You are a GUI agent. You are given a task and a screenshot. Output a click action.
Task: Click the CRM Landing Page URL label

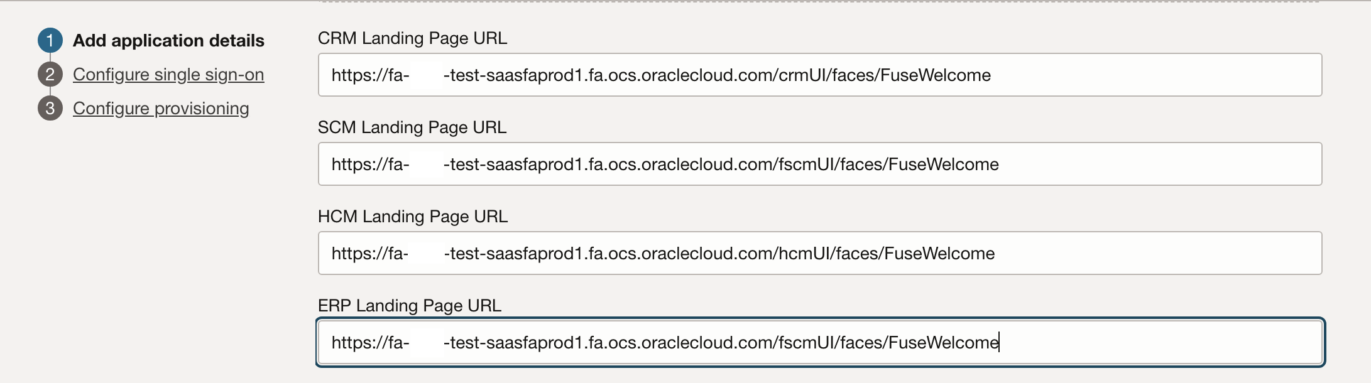pyautogui.click(x=412, y=38)
